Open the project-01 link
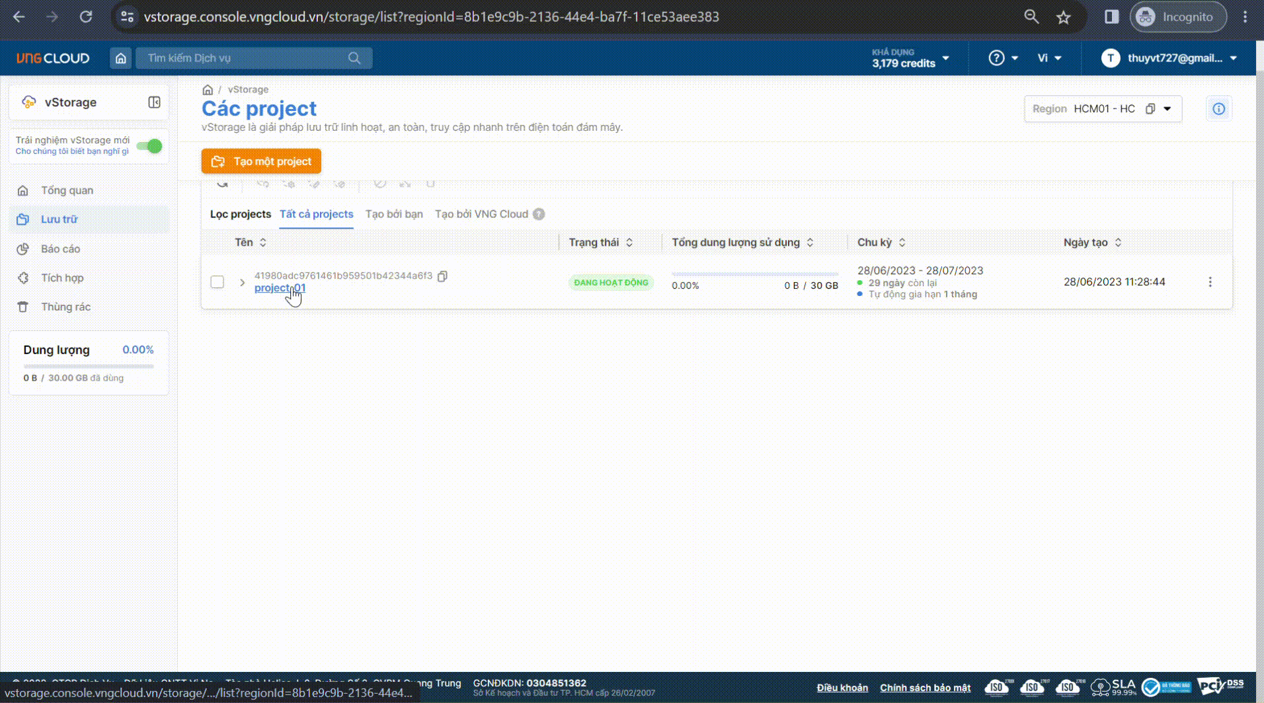1264x703 pixels. (x=280, y=288)
